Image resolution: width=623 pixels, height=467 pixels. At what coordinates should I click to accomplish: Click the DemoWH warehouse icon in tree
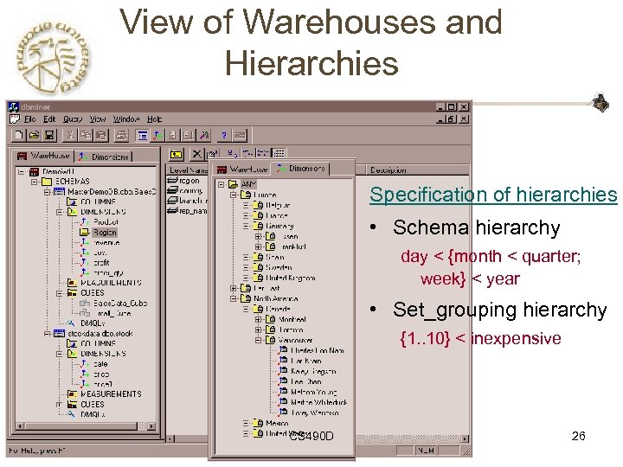35,172
